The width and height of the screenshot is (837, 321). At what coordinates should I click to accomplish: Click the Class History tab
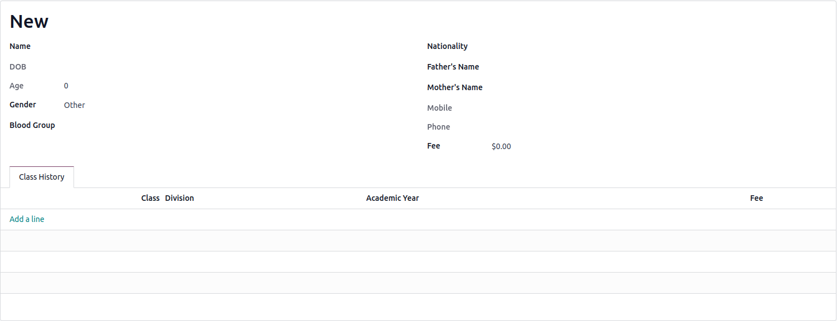(42, 177)
